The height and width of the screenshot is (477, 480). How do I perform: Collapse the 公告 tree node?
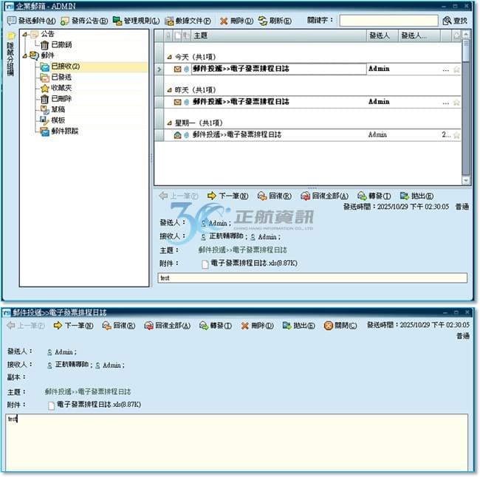coord(25,34)
